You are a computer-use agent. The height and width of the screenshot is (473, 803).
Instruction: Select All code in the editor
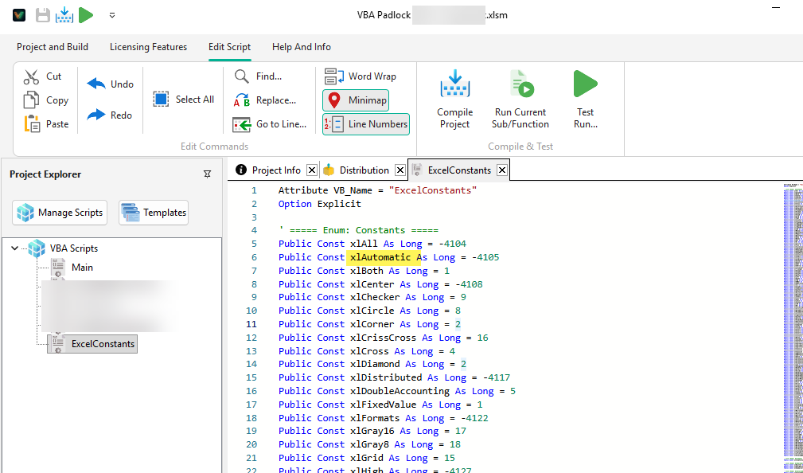point(185,99)
